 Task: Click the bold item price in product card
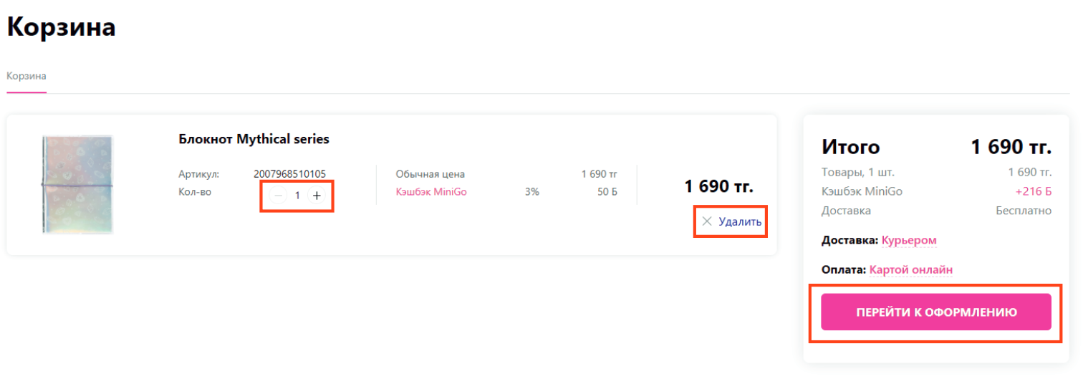(718, 186)
